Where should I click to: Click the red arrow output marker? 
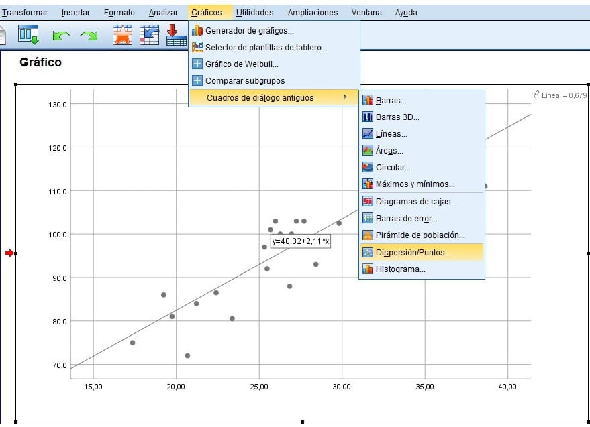(x=9, y=253)
